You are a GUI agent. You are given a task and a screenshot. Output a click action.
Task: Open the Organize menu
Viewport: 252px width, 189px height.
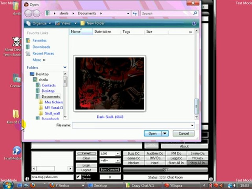pyautogui.click(x=39, y=23)
